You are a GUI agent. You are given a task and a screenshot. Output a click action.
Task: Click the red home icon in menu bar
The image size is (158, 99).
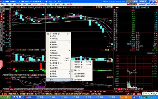pos(128,4)
